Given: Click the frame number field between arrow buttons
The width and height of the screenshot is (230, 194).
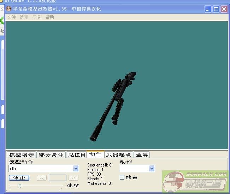Looking at the screenshot, I should [57, 178].
